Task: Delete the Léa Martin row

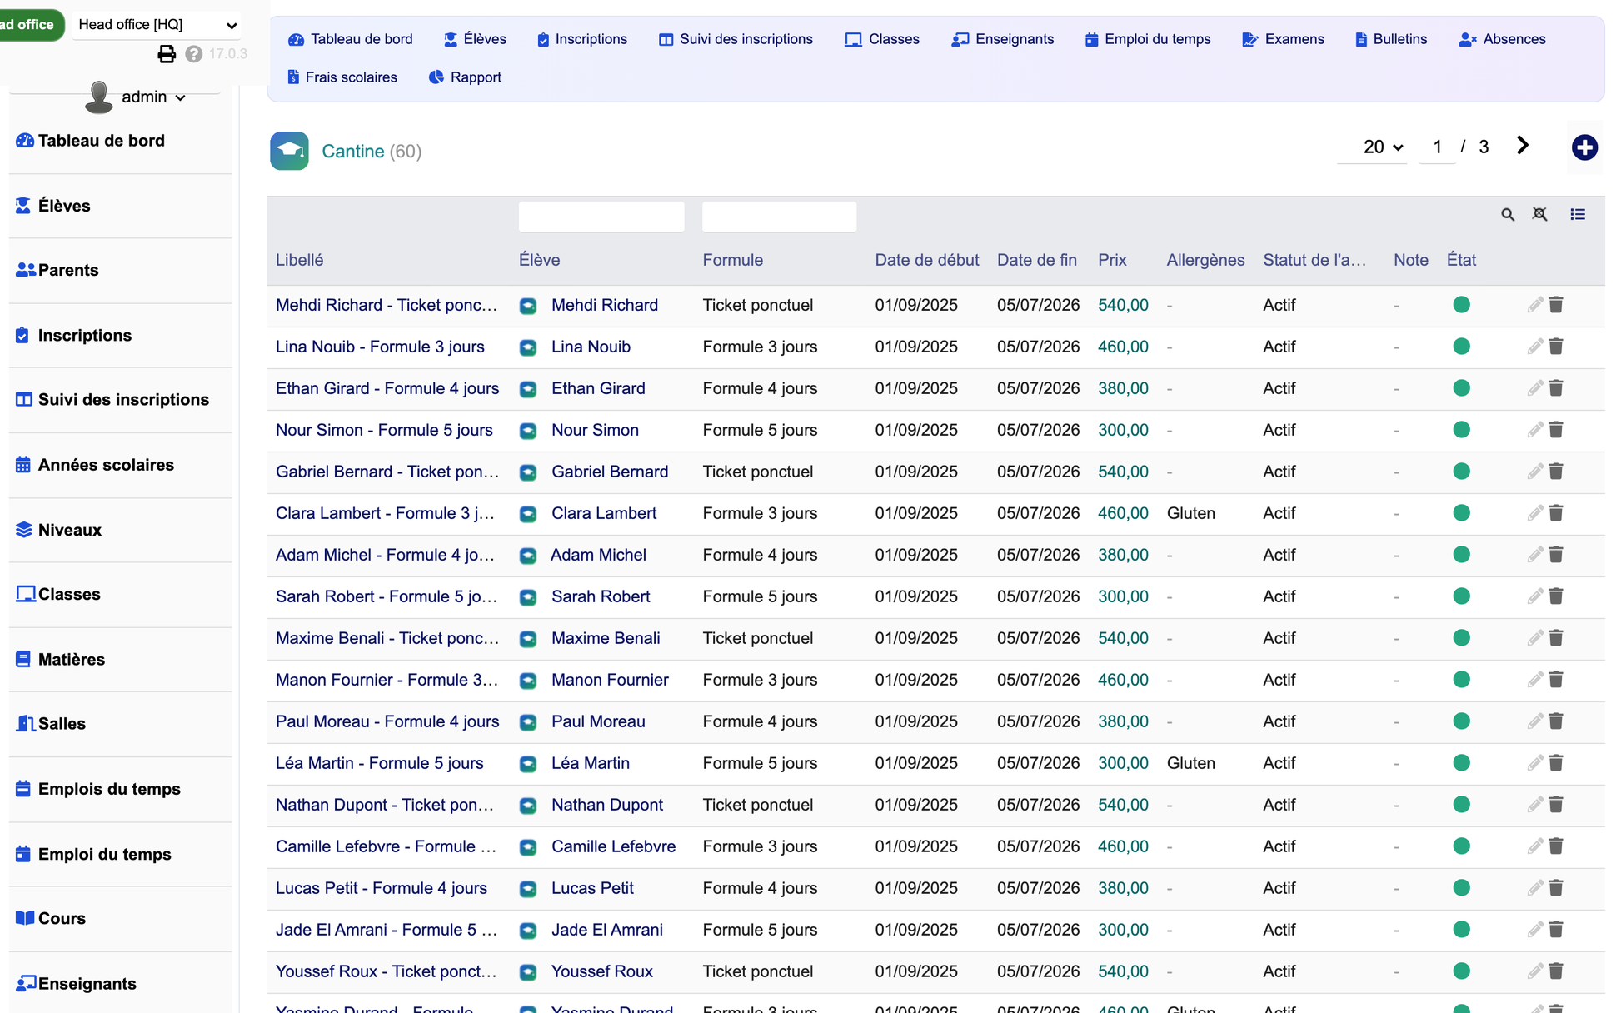Action: pos(1556,763)
